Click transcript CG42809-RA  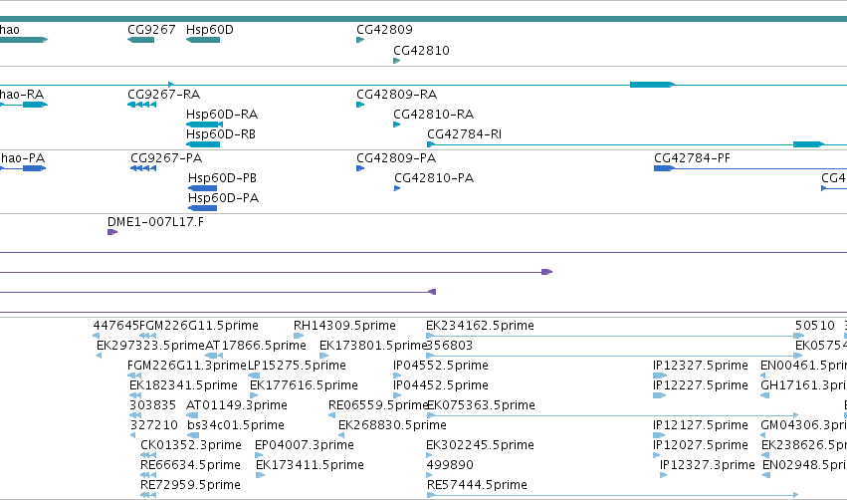(x=360, y=105)
